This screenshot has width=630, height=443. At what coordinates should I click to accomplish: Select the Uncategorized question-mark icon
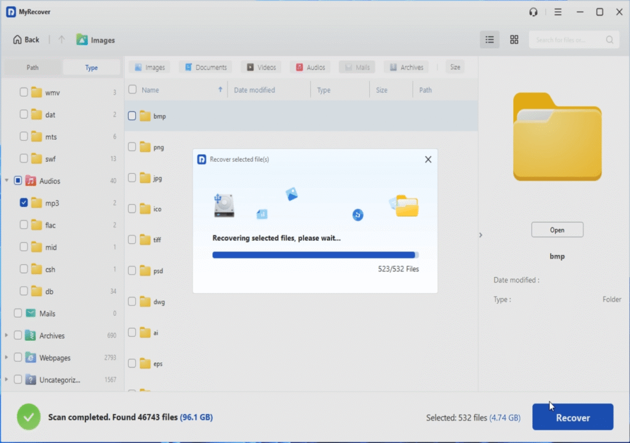31,379
